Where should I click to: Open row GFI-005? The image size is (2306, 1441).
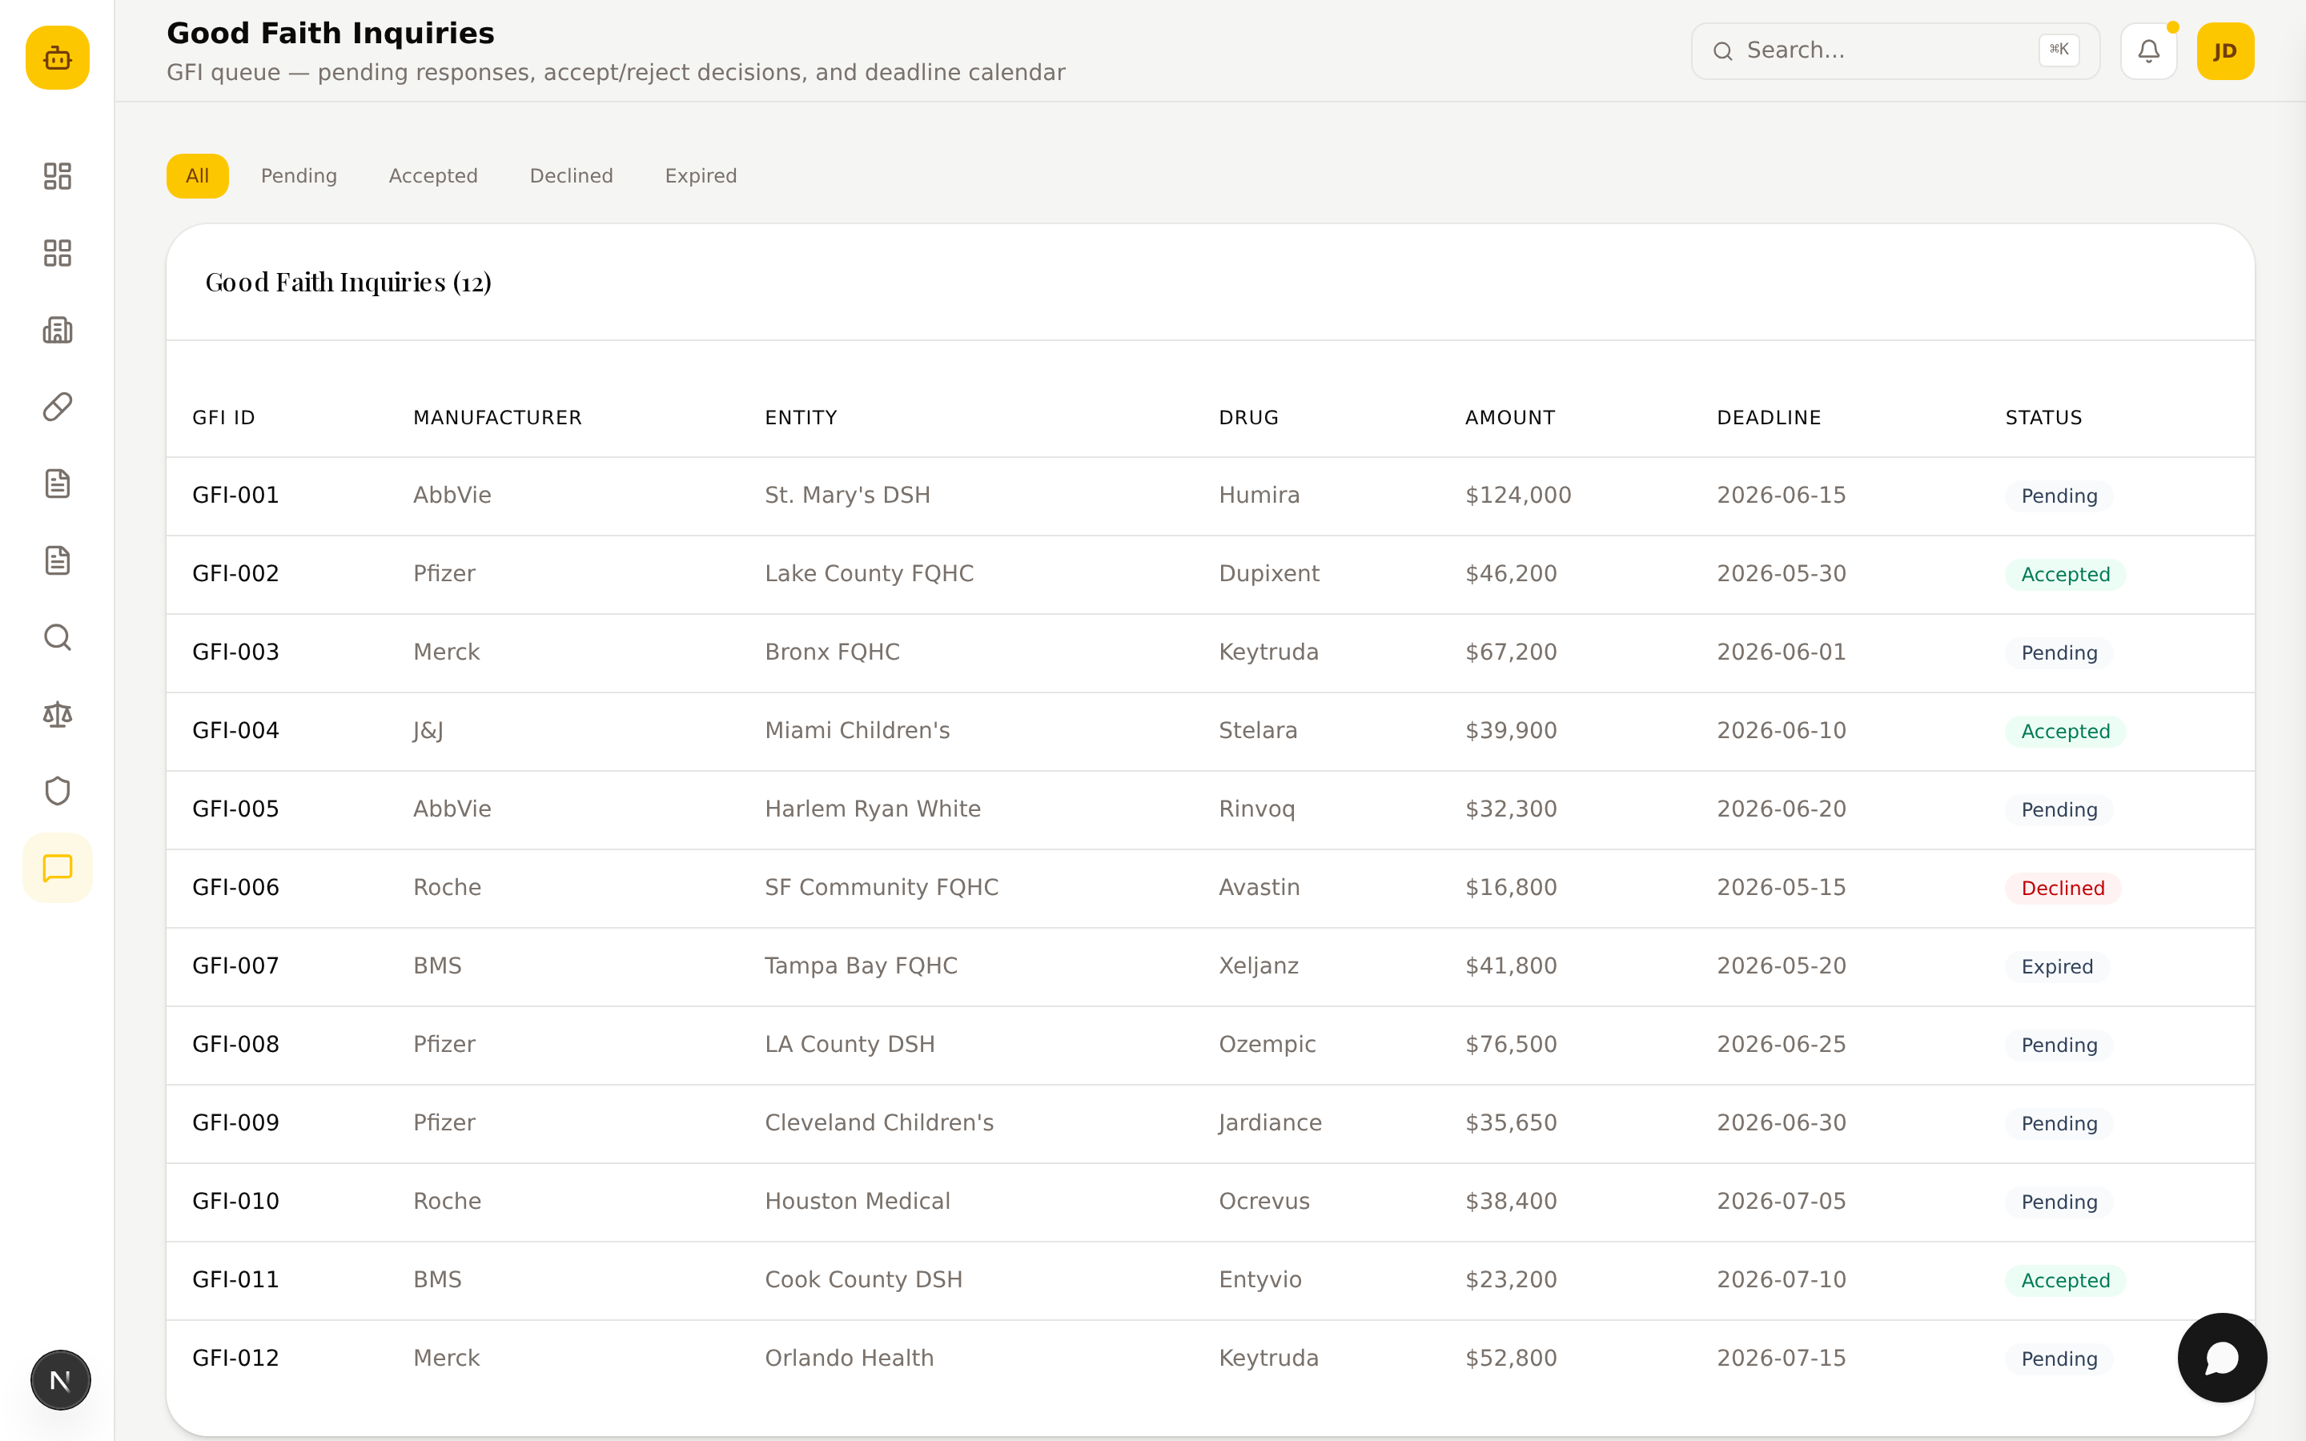[1210, 809]
